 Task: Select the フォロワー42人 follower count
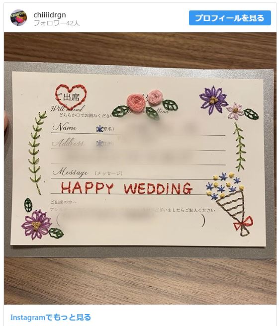[x=57, y=23]
